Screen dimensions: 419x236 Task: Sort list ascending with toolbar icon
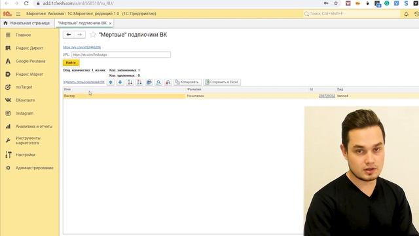pyautogui.click(x=130, y=82)
